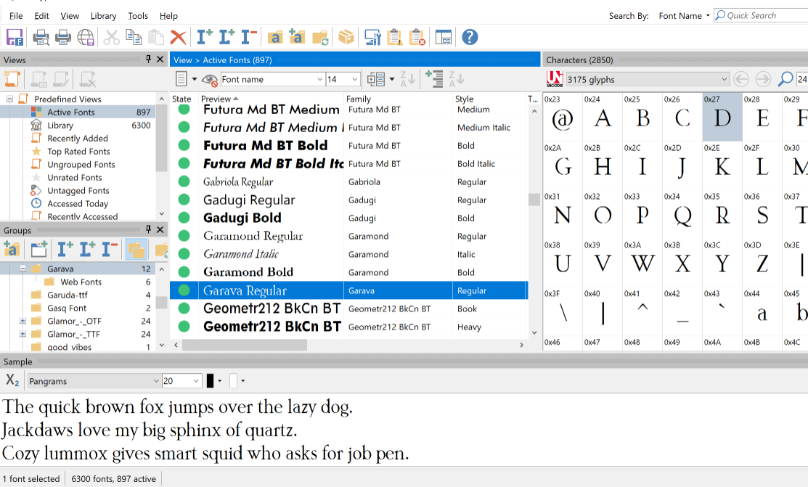Open the 3175 glyphs dropdown
Viewport: 808px width, 487px height.
point(724,79)
